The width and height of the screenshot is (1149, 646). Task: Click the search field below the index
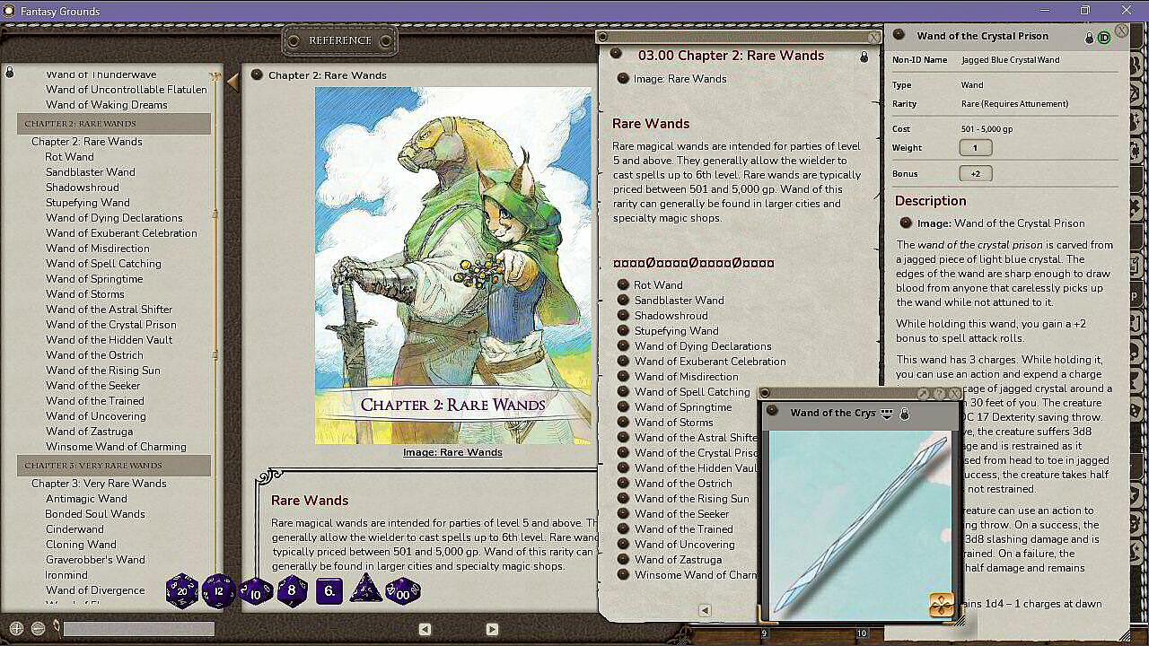(138, 629)
